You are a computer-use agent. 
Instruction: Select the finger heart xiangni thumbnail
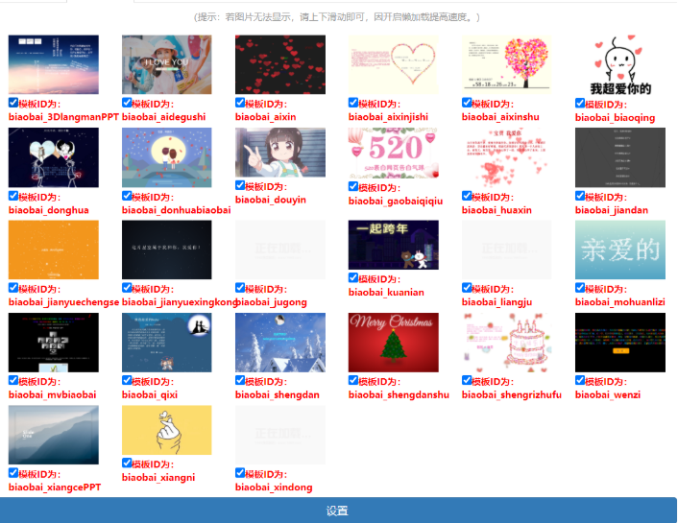pyautogui.click(x=166, y=430)
